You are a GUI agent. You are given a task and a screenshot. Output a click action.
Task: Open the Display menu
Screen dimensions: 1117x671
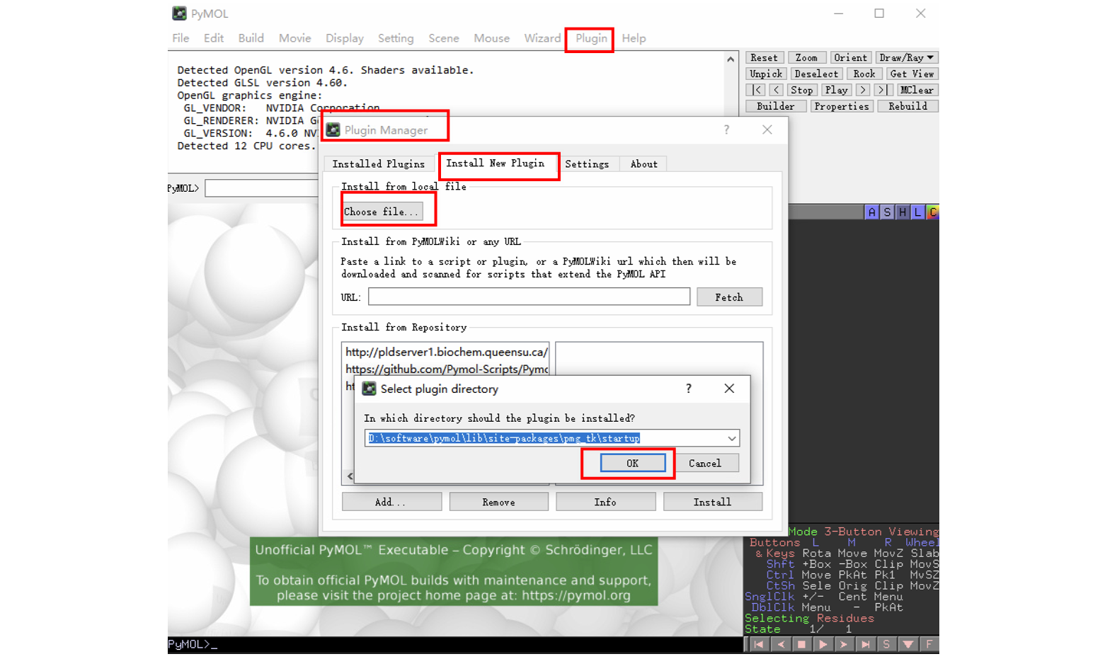point(345,38)
